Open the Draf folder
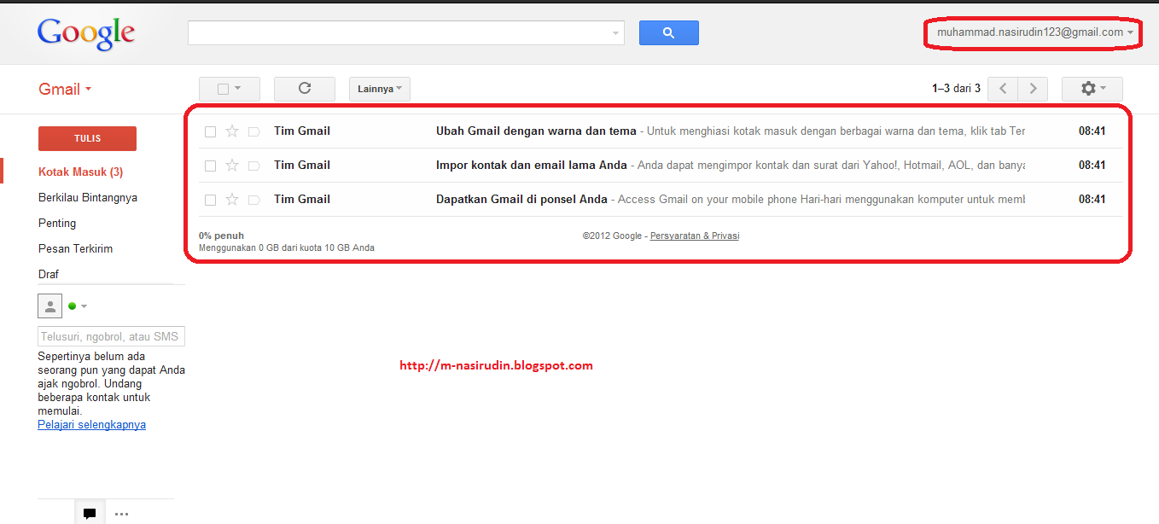The width and height of the screenshot is (1159, 524). [49, 274]
